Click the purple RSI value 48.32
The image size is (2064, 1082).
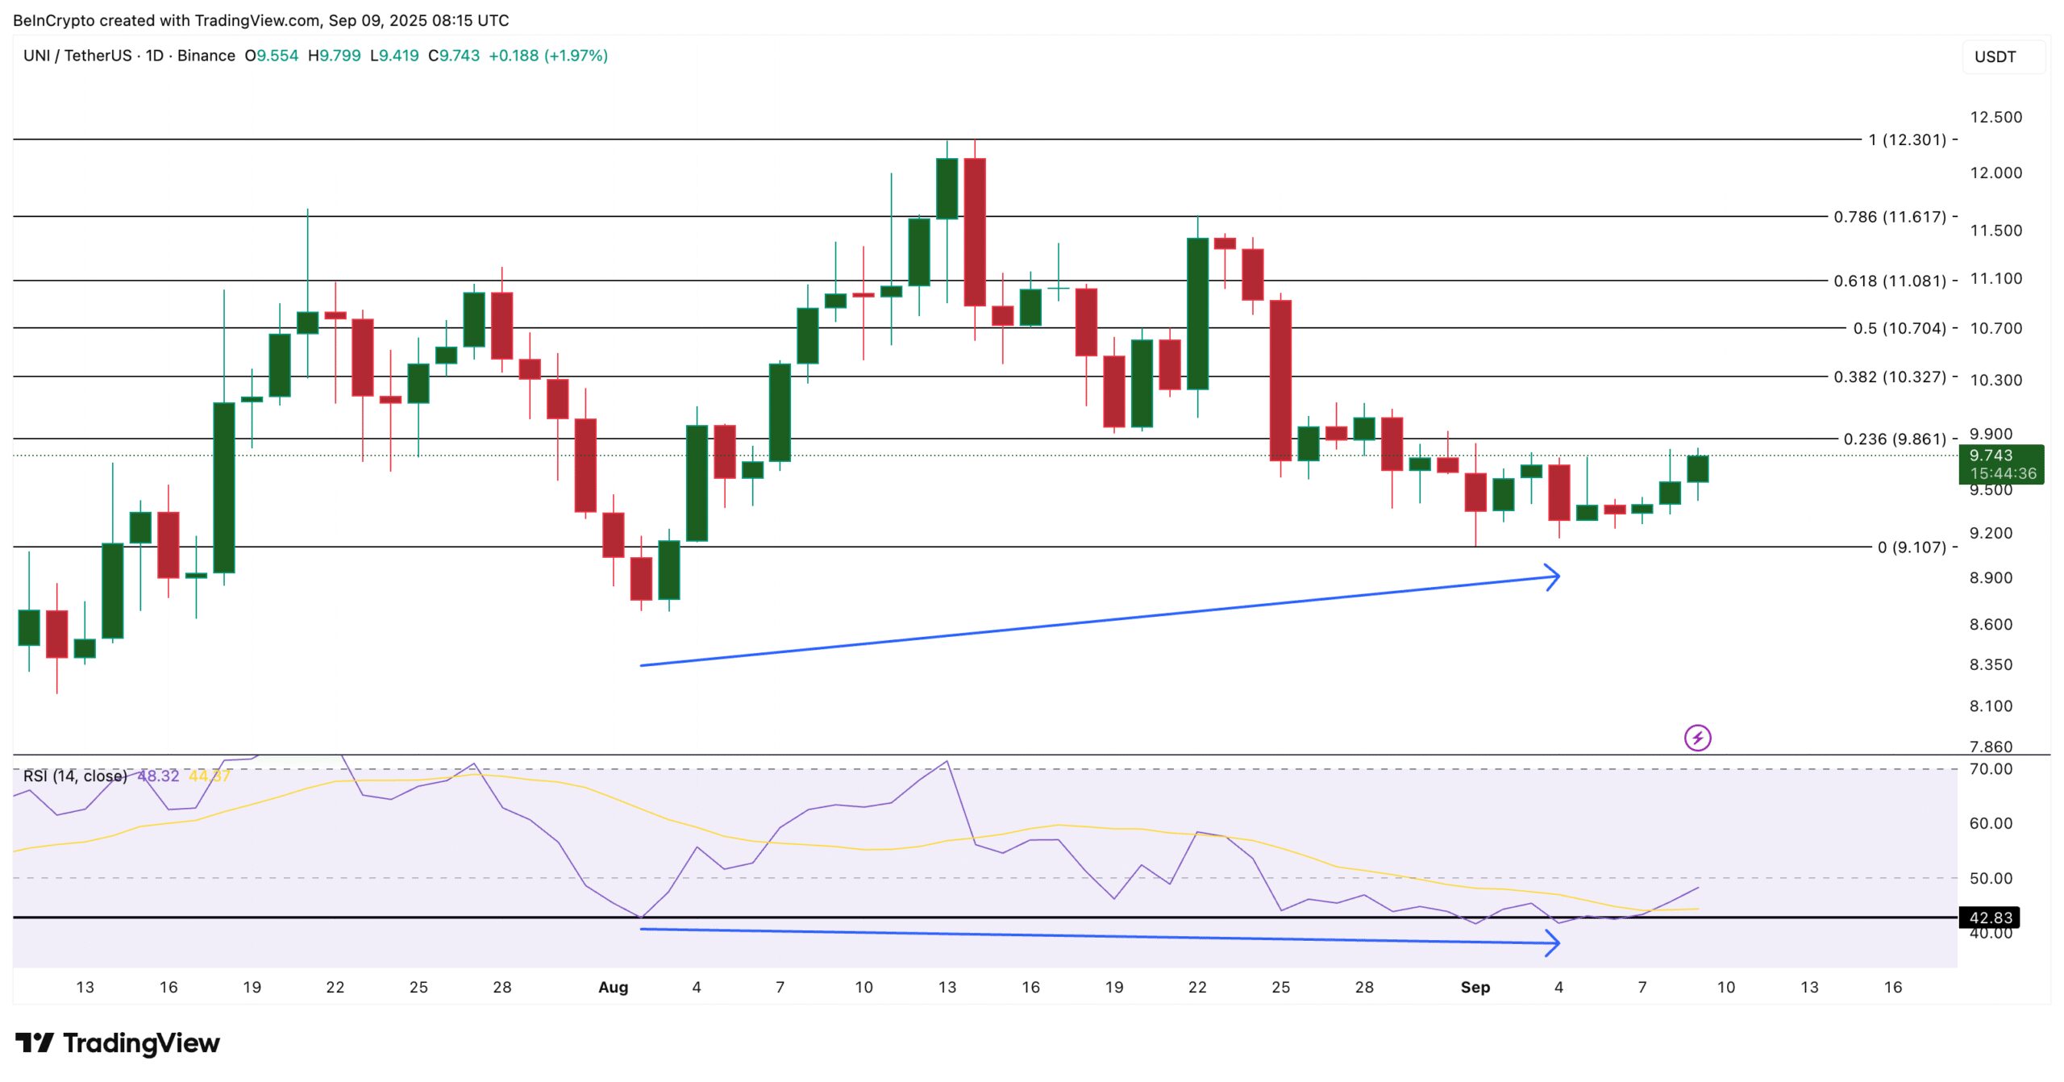pyautogui.click(x=158, y=776)
